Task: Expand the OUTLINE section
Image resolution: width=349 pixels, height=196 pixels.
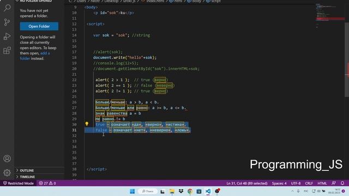Action: pyautogui.click(x=27, y=170)
